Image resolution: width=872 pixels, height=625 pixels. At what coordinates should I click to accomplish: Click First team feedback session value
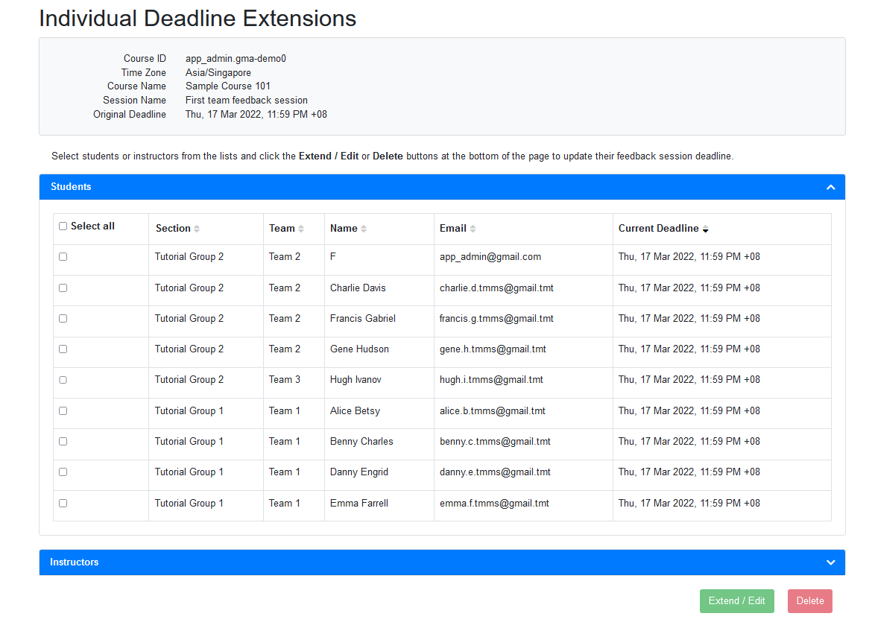tap(247, 100)
